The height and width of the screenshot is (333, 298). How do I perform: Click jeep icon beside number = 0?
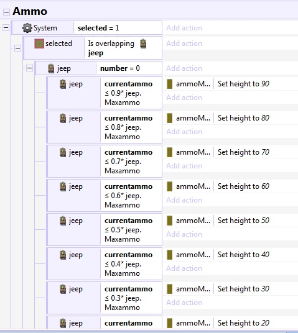click(x=51, y=68)
